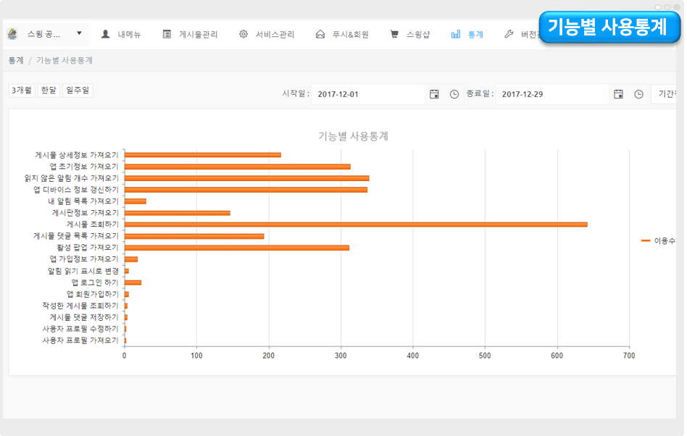
Task: Click the wrench icon for version menu
Action: point(509,34)
